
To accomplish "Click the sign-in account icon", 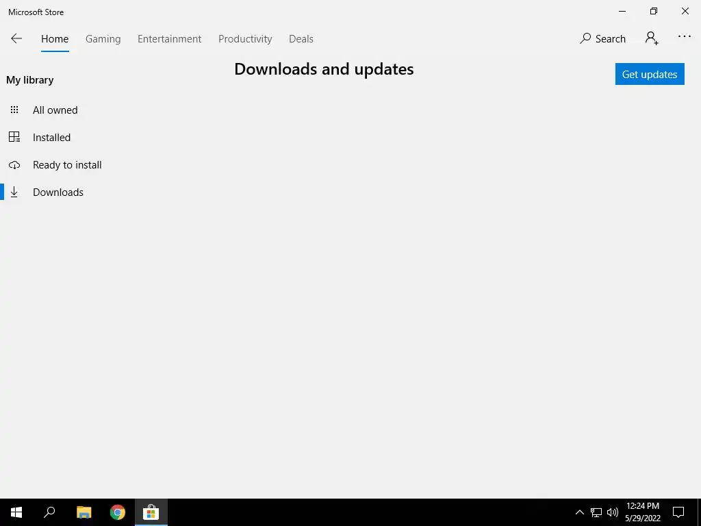I will [x=652, y=38].
